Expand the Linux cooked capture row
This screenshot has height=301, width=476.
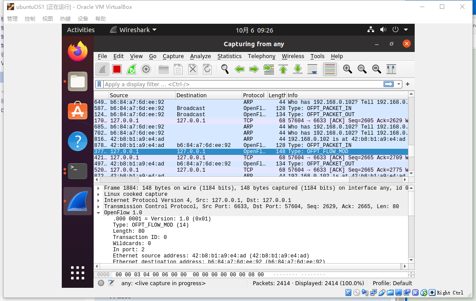click(98, 194)
